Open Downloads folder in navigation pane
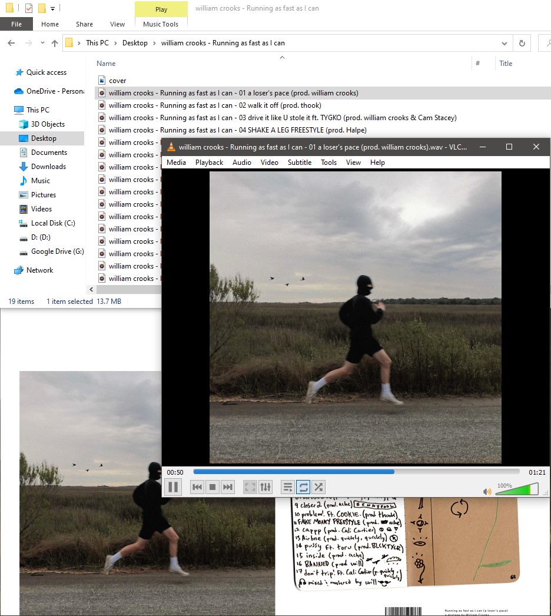This screenshot has width=551, height=616. (x=48, y=167)
